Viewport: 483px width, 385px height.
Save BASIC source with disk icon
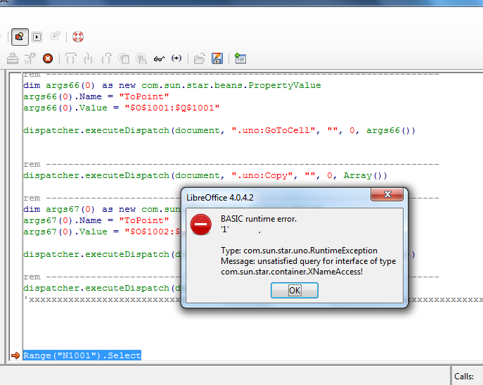click(217, 58)
